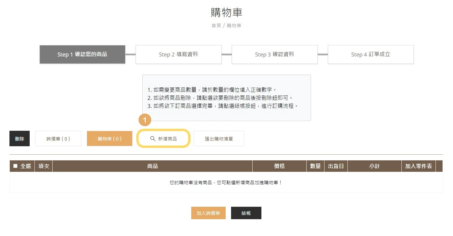Screen dimensions: 453x236
Task: Click the black 結帳 checkout button
Action: (x=246, y=213)
